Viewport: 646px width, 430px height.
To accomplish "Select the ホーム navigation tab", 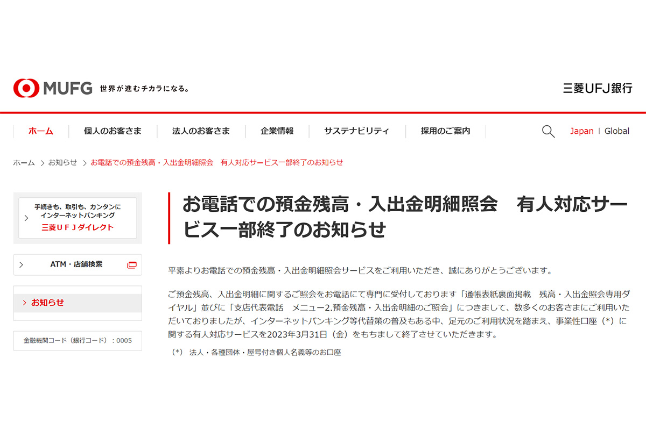I will click(40, 131).
